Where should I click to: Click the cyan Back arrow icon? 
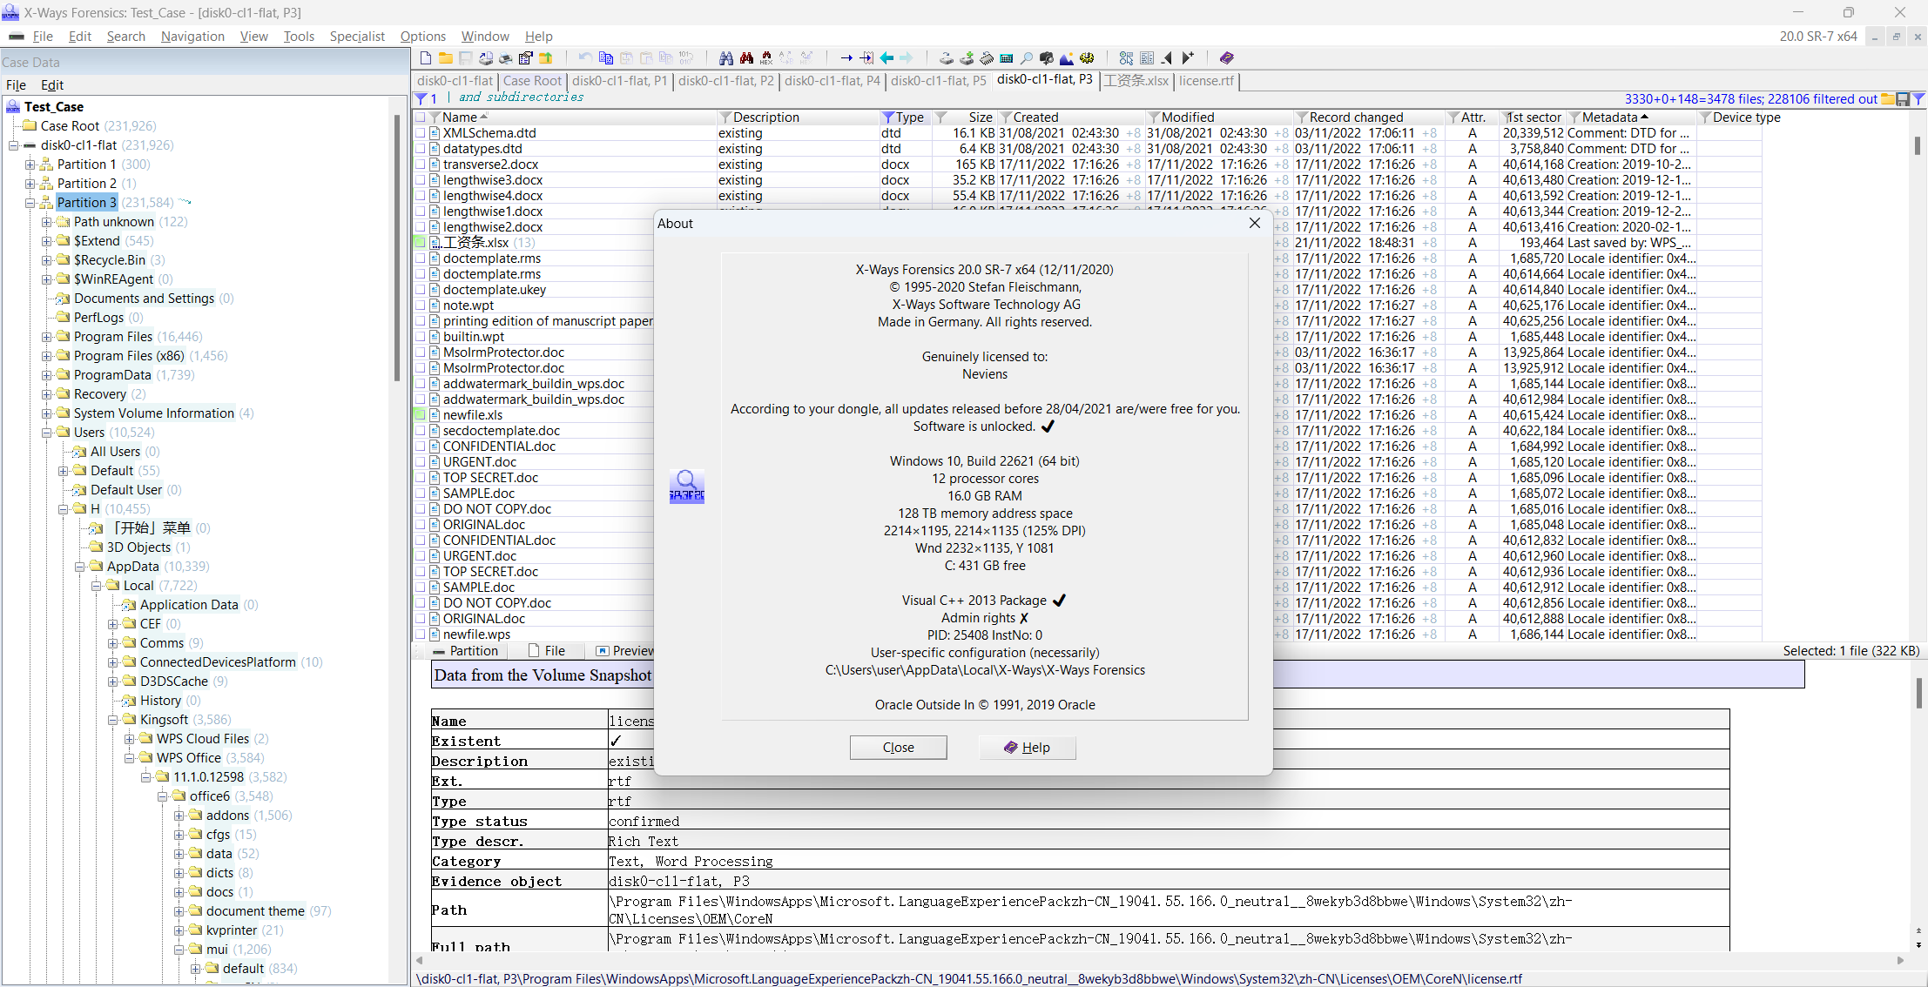pyautogui.click(x=886, y=58)
